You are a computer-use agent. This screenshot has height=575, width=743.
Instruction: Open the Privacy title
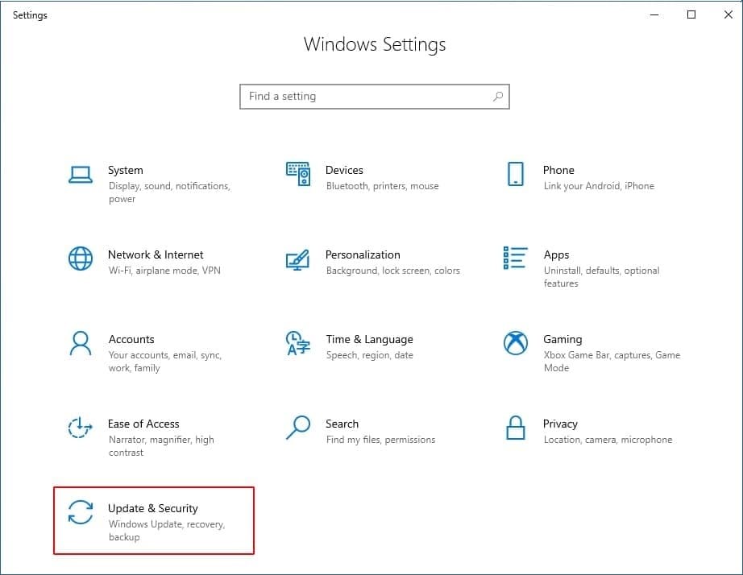tap(560, 424)
